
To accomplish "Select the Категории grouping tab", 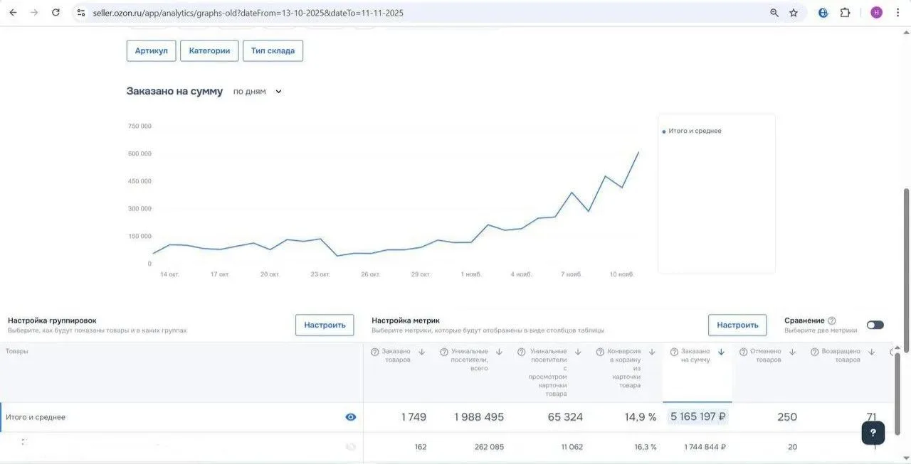I will 209,50.
